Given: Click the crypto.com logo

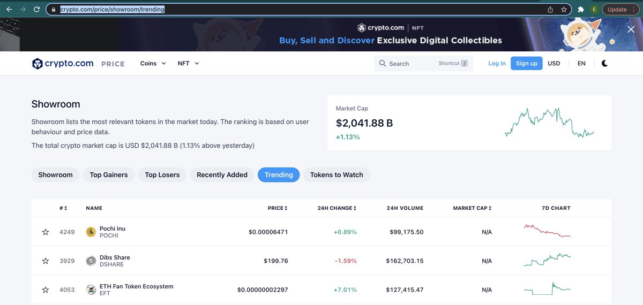Looking at the screenshot, I should [x=63, y=63].
